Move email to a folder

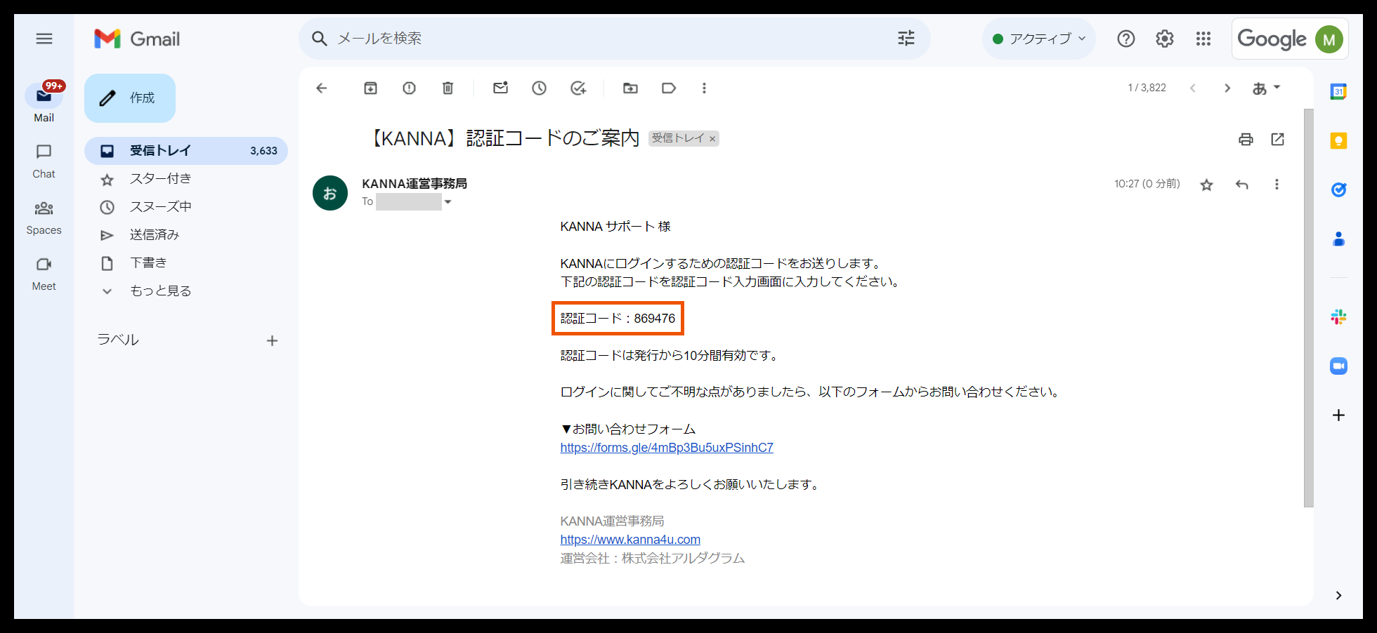point(630,88)
